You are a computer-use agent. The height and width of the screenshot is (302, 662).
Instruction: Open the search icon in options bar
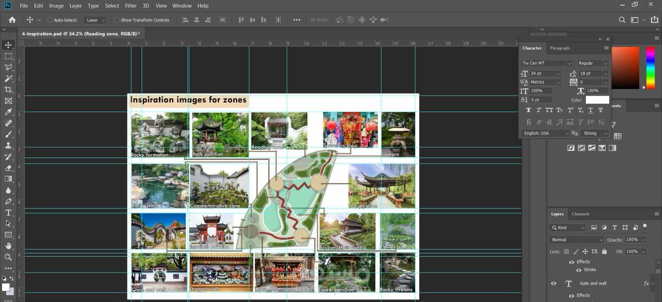coord(622,20)
